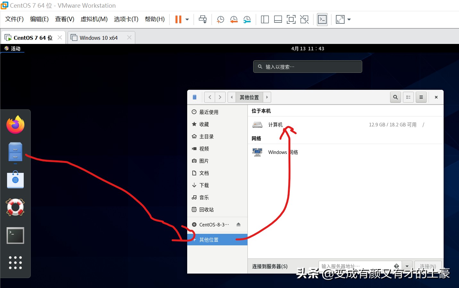Viewport: 459px width, 288px height.
Task: Click the stretch guest display icon
Action: [340, 20]
